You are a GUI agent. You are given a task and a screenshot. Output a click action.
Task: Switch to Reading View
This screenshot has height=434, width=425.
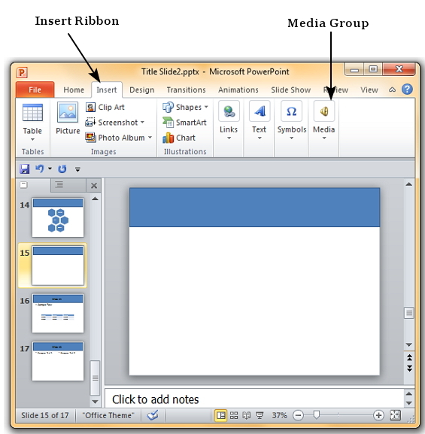tap(247, 415)
